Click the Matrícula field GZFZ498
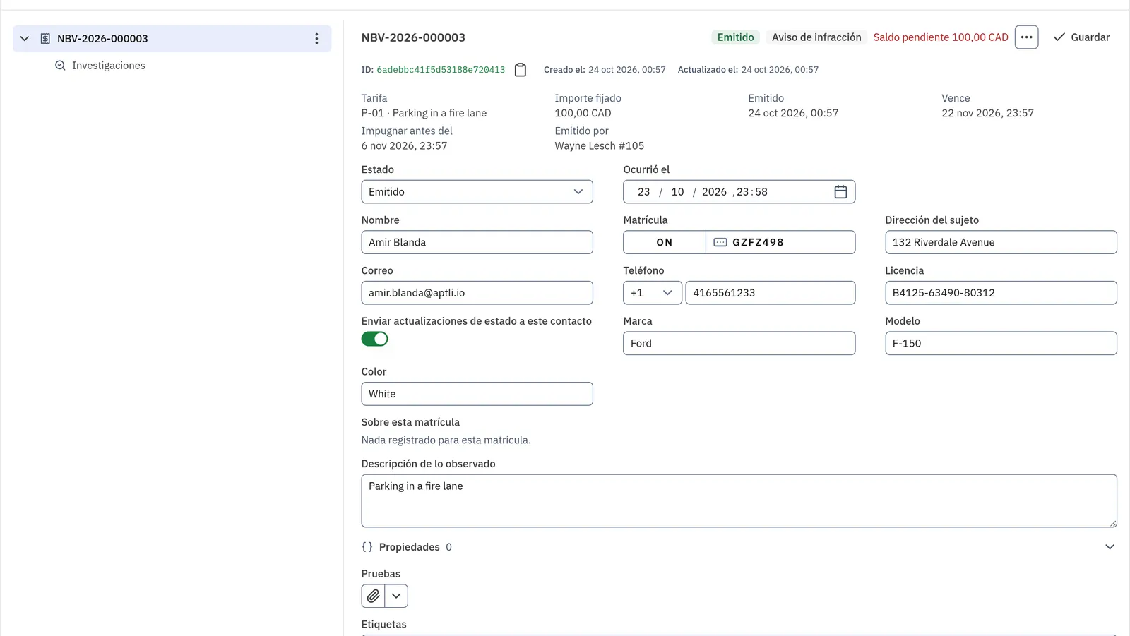Viewport: 1130px width, 636px height. tap(780, 242)
